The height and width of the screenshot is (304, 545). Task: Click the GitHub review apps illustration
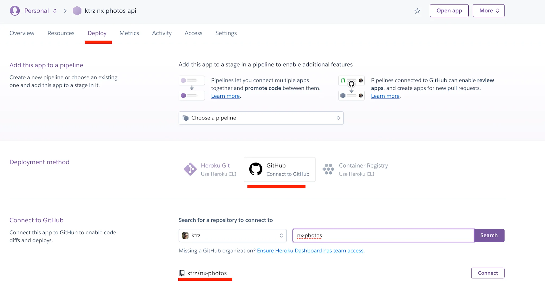pos(351,88)
